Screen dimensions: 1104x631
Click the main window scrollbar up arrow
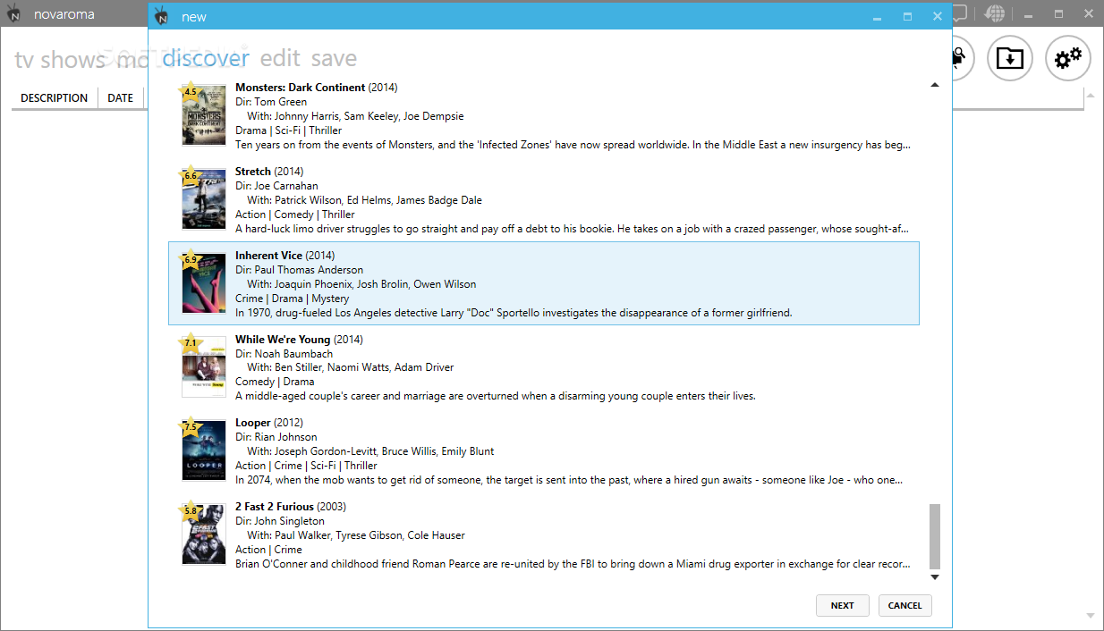(1090, 95)
